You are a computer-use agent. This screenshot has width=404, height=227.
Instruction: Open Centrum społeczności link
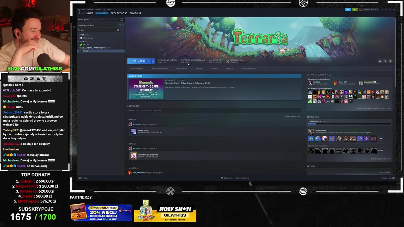[159, 68]
